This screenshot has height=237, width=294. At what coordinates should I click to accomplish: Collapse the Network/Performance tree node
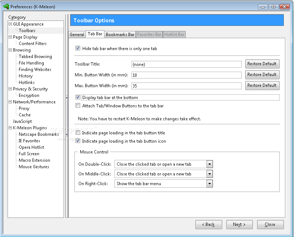10,102
